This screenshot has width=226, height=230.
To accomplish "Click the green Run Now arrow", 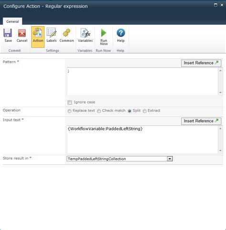I will tap(103, 33).
